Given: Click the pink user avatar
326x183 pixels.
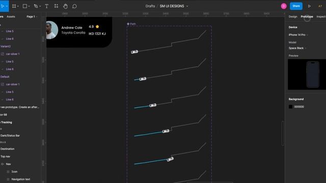Looking at the screenshot, I should click(x=284, y=6).
